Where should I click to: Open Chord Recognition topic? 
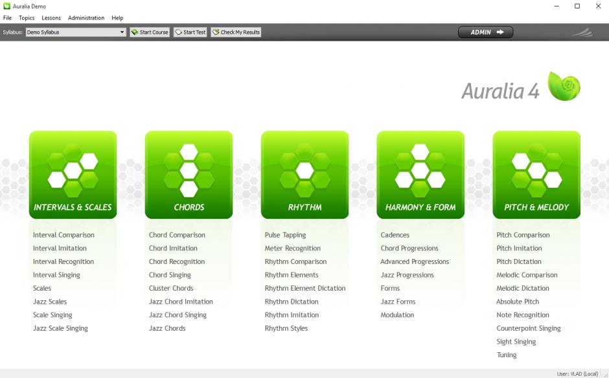177,262
